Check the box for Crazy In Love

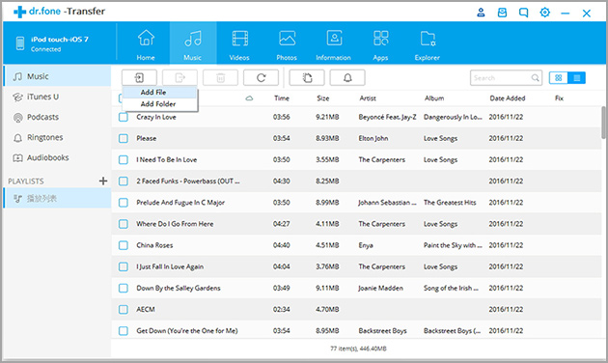pos(124,117)
